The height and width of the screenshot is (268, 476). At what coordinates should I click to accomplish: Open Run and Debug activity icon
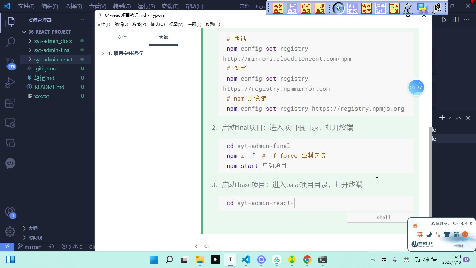tap(10, 83)
